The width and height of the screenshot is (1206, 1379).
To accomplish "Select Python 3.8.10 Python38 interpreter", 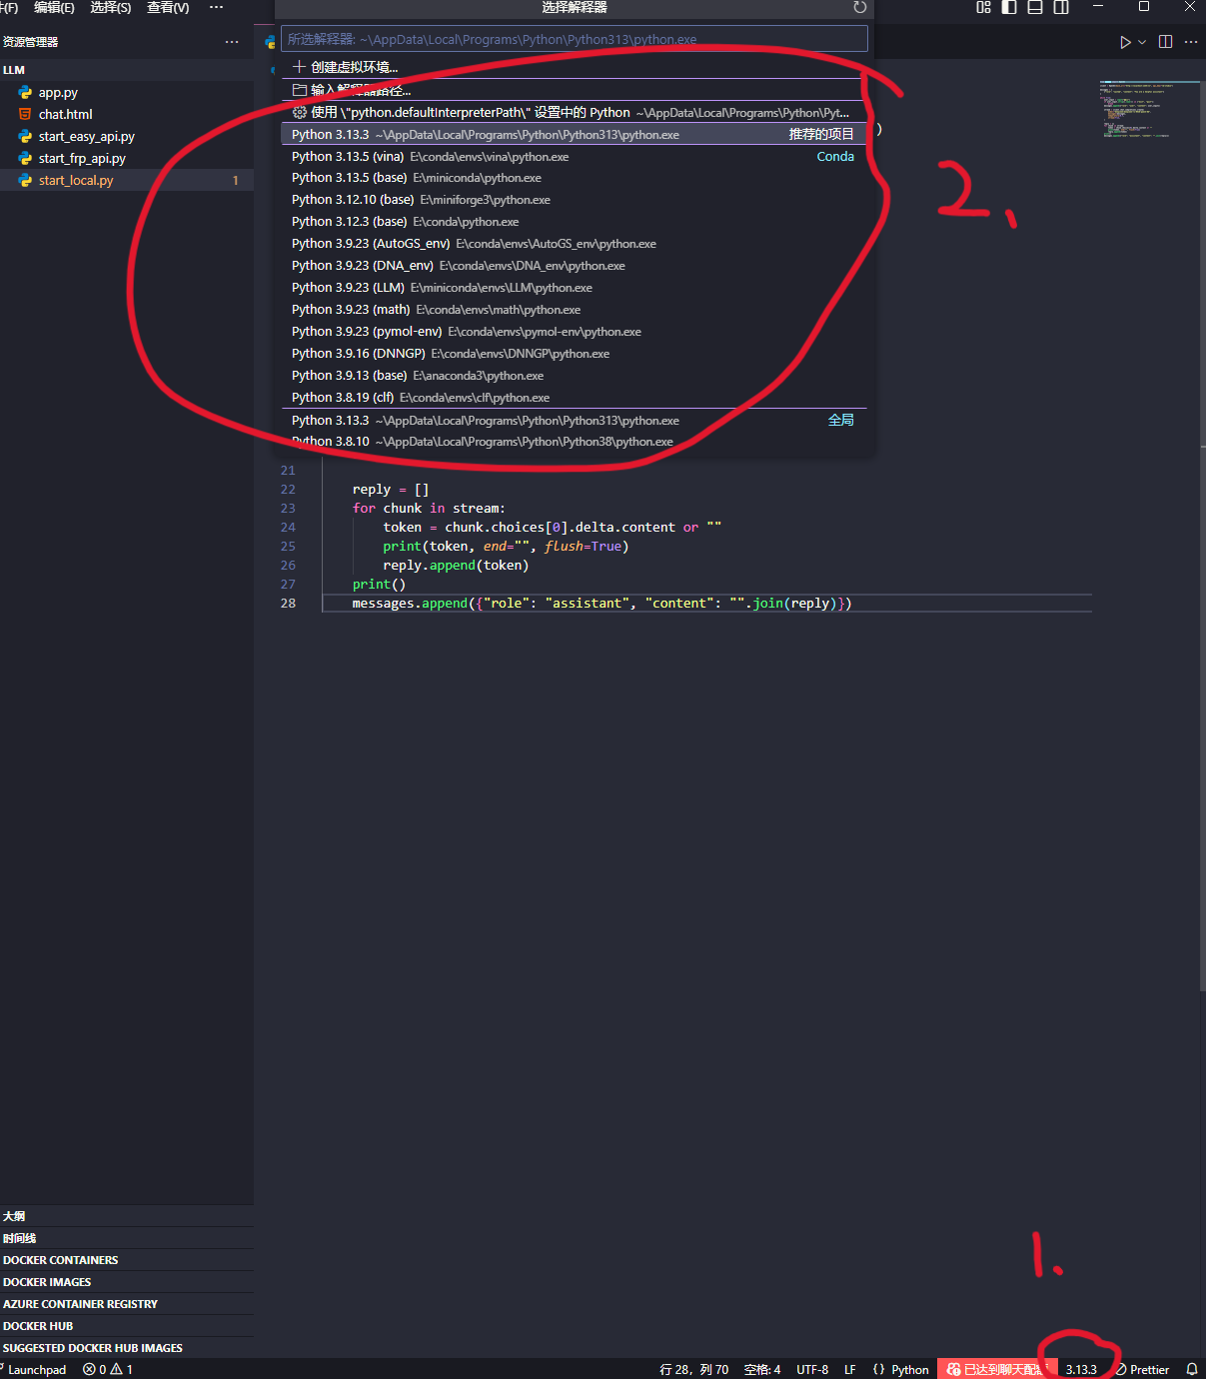I will [574, 442].
